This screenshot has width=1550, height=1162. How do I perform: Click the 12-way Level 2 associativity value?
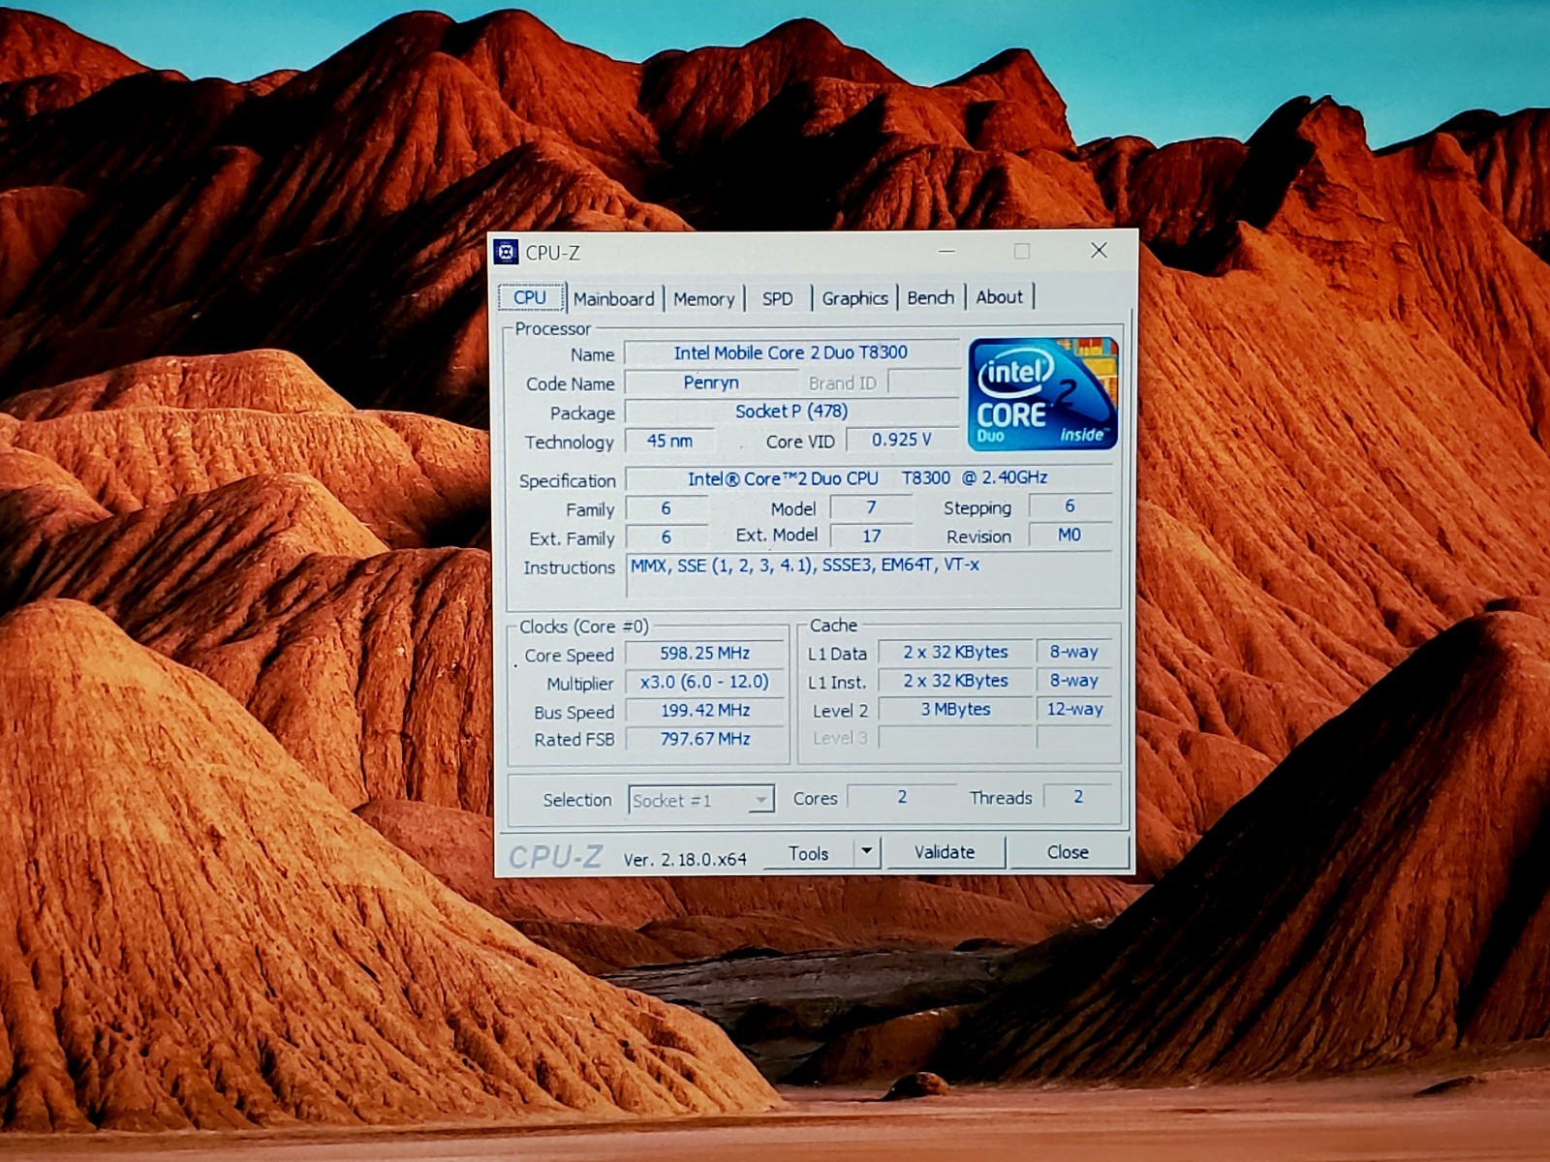click(1074, 709)
